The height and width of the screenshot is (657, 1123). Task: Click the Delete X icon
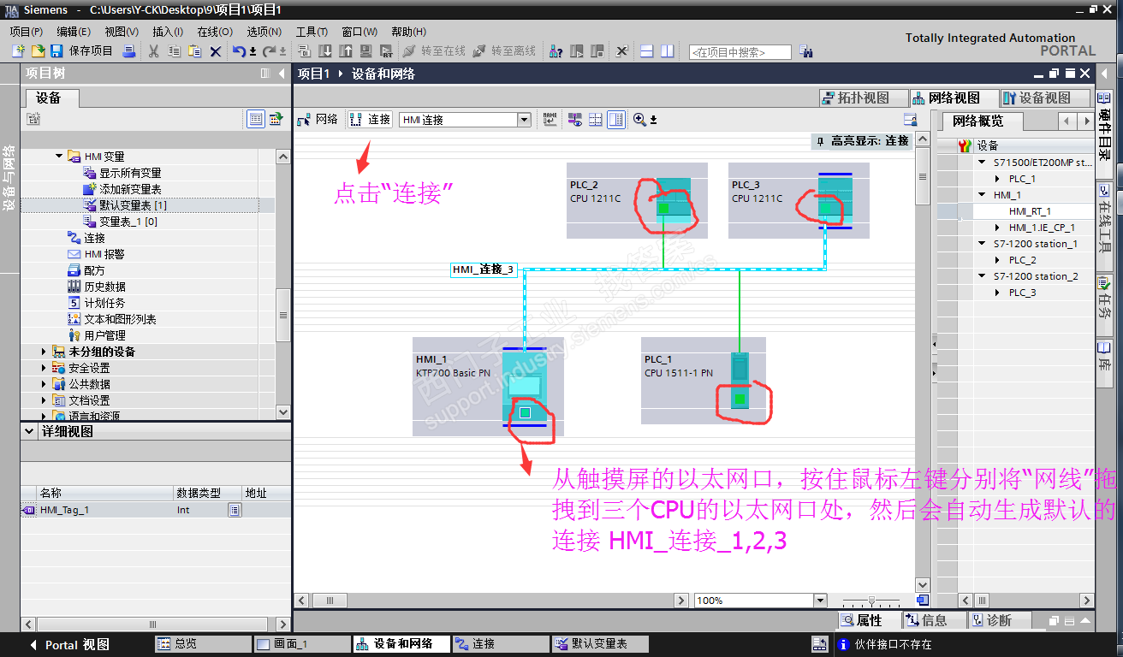[216, 51]
